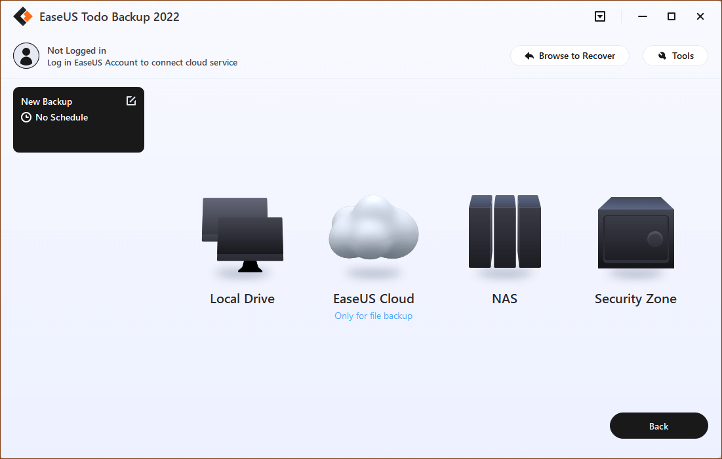722x459 pixels.
Task: Minimize the EaseUS Todo Backup window
Action: (642, 17)
